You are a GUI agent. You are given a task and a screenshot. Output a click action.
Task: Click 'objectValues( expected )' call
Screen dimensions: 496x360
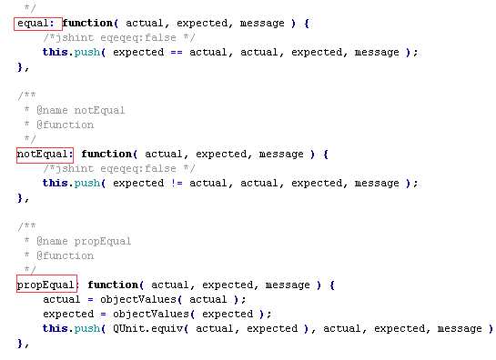coord(192,315)
